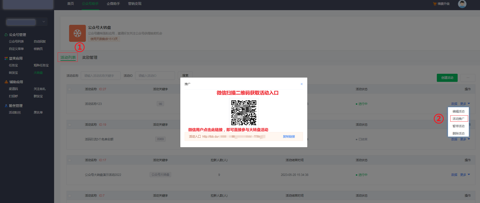Viewport: 480px width, 203px height.
Task: Expand 更多 dropdown for 活码引流 row
Action: [x=465, y=139]
